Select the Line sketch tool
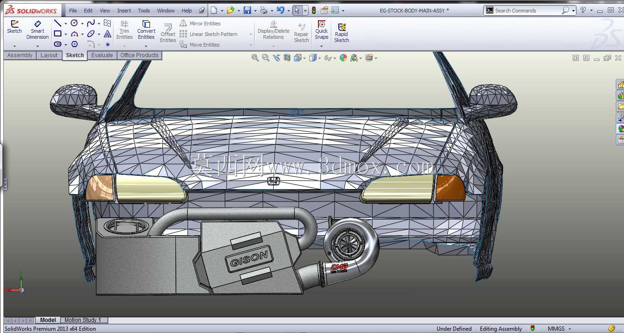 58,23
